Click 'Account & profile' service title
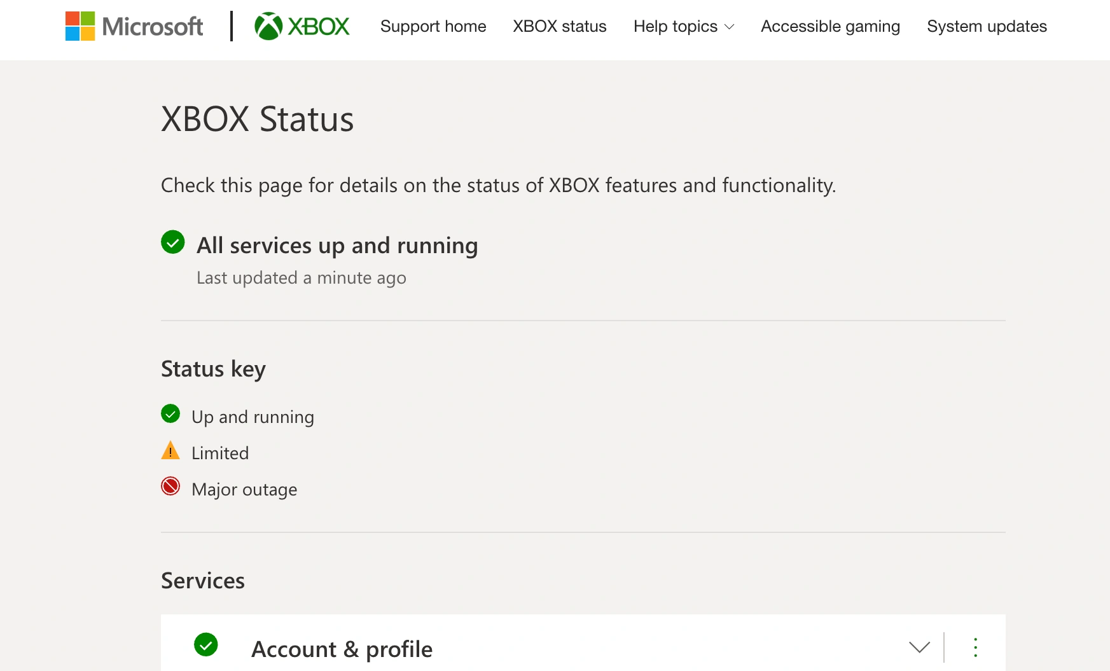This screenshot has height=671, width=1110. click(342, 649)
